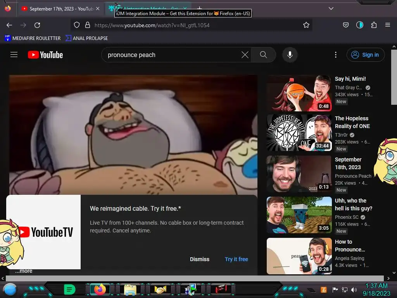The image size is (397, 298).
Task: Select the Firefox taskbar button
Action: click(100, 289)
